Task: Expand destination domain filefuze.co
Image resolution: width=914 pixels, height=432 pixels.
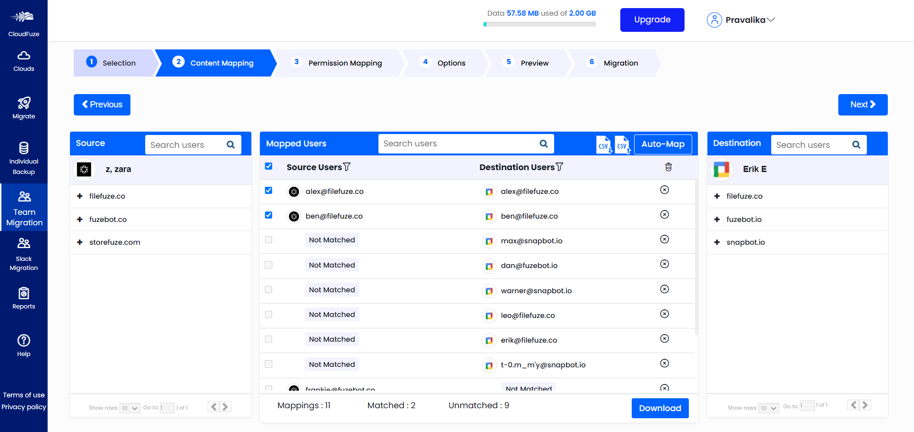Action: (717, 196)
